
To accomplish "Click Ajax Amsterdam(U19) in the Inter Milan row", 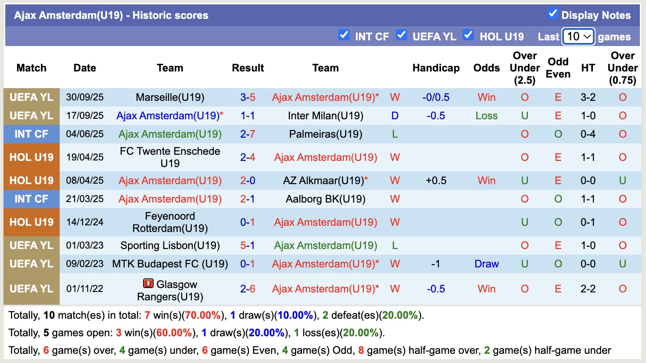I will (170, 115).
